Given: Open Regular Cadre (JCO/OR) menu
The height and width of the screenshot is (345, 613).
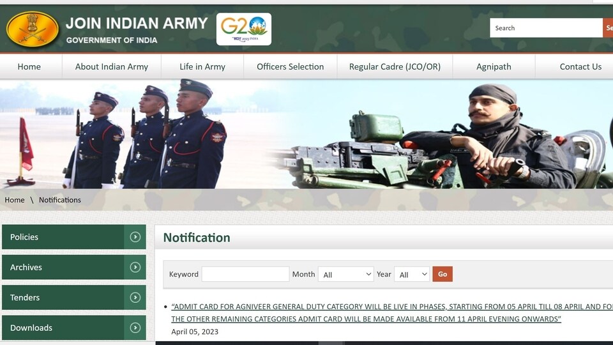Looking at the screenshot, I should [395, 66].
